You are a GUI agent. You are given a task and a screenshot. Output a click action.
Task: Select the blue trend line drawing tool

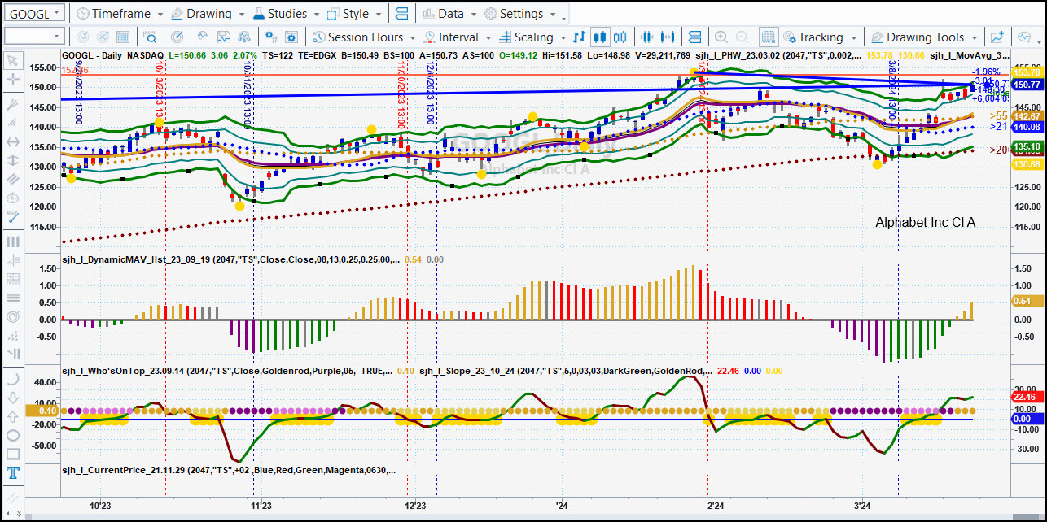[12, 217]
